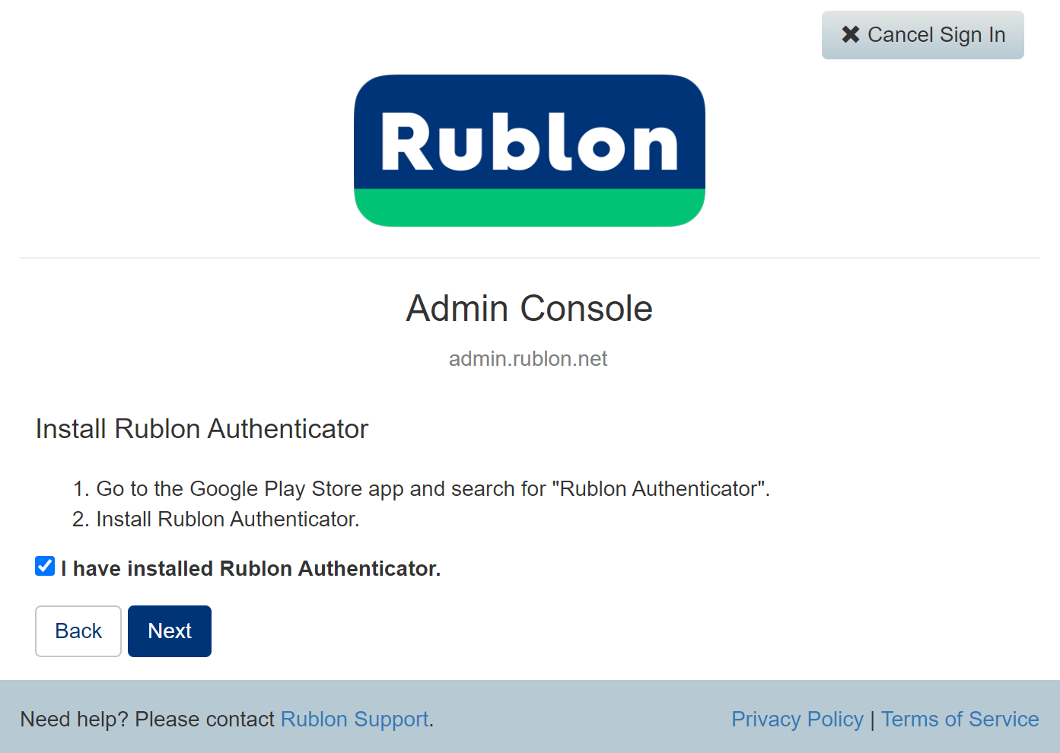Click the horizontal divider below the logo
The width and height of the screenshot is (1060, 753).
[529, 258]
